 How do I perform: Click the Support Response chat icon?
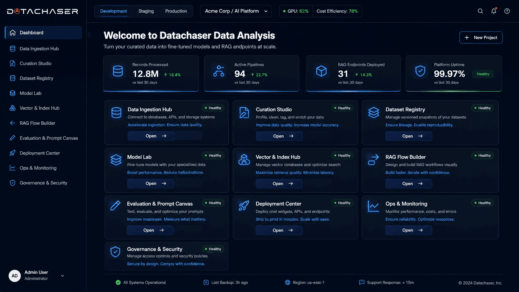coord(362,282)
